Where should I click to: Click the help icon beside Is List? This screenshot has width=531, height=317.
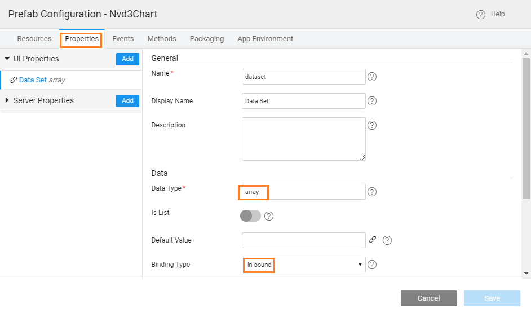269,216
